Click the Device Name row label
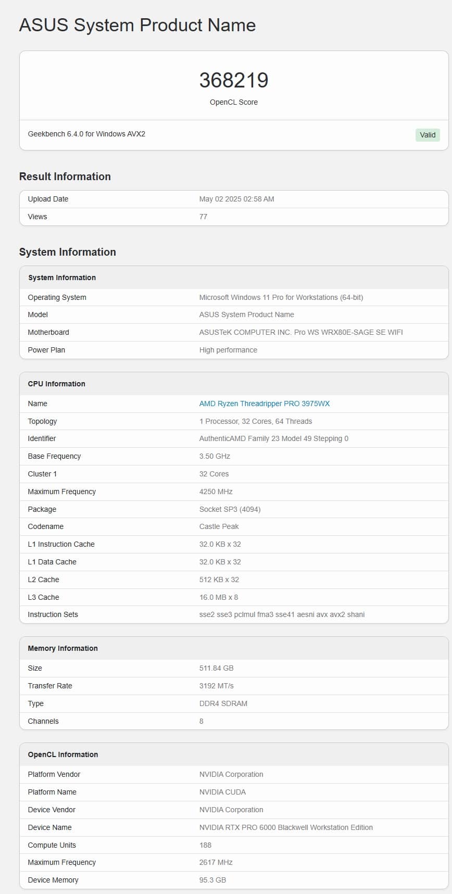452x894 pixels. click(x=50, y=827)
